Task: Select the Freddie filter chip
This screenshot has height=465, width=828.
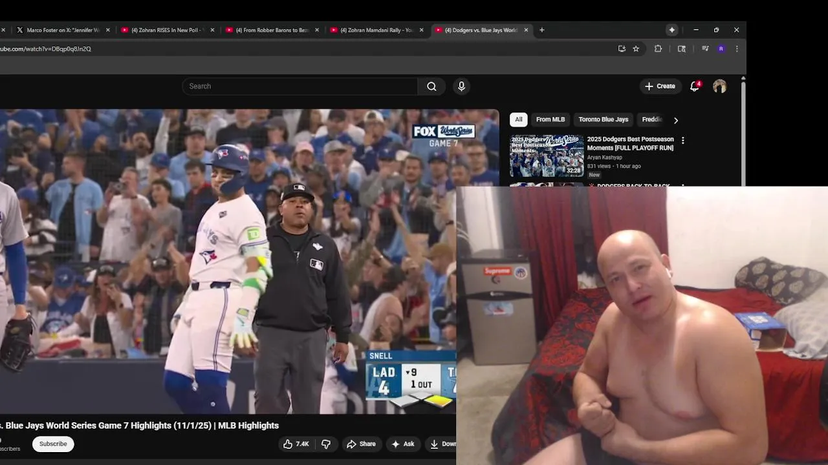Action: tap(651, 119)
